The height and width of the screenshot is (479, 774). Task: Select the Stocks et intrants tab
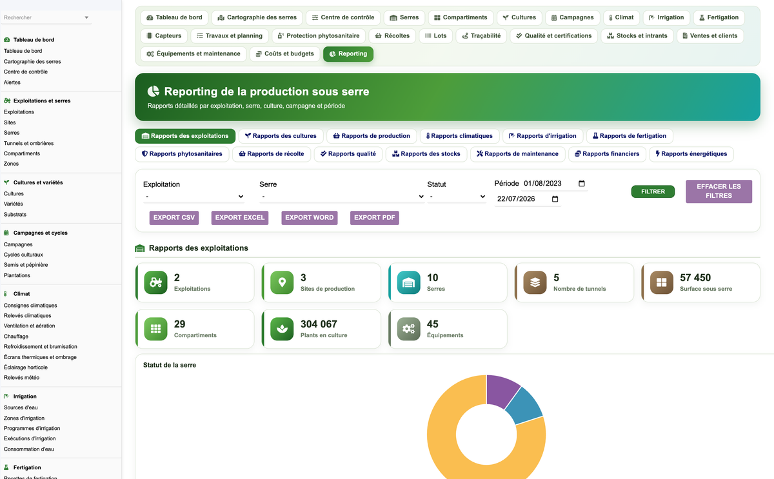[x=637, y=35]
